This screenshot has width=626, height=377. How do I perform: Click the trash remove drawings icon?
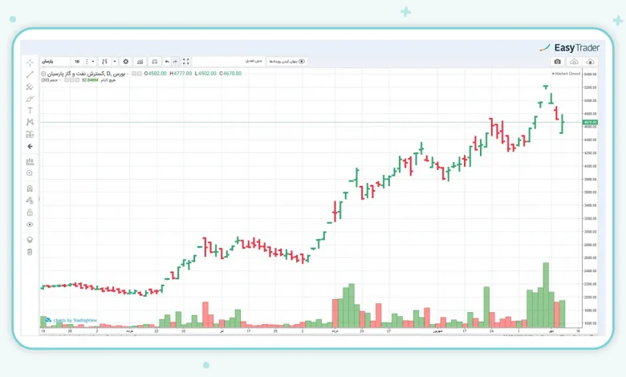click(30, 252)
